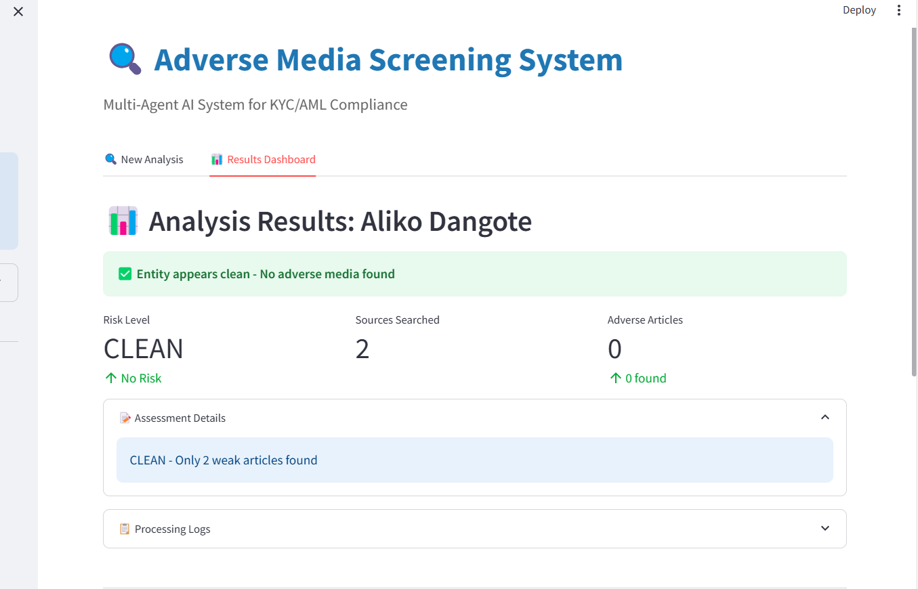
Task: Collapse Assessment Details using its chevron
Action: click(x=825, y=418)
